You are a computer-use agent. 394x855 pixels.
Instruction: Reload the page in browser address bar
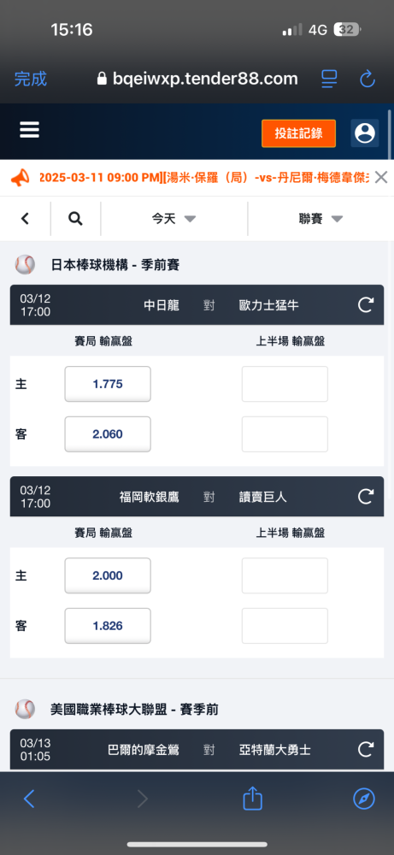pyautogui.click(x=368, y=79)
